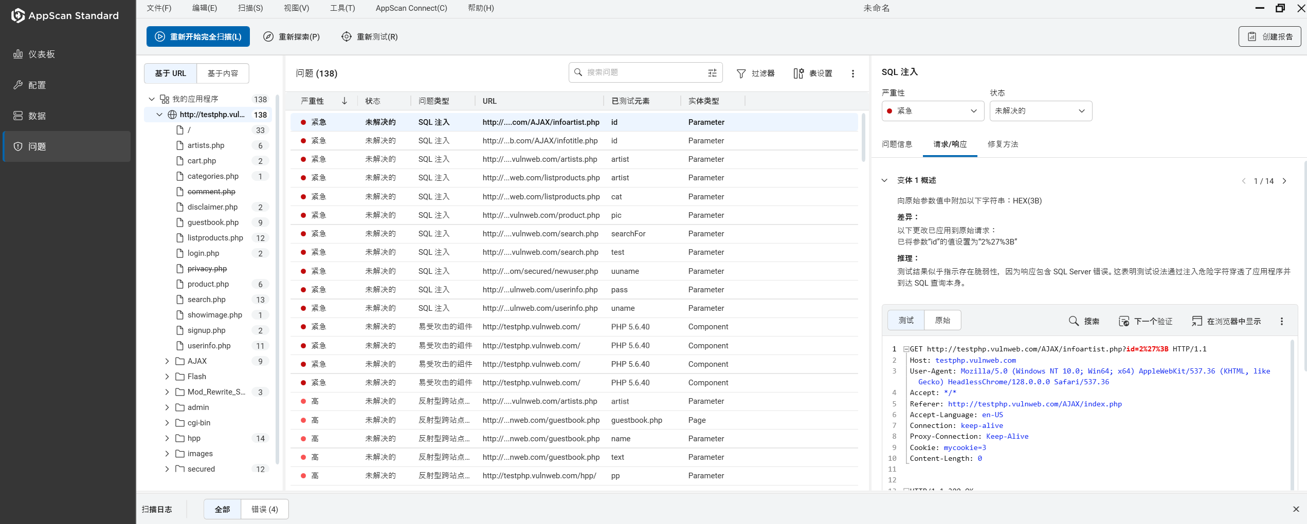This screenshot has width=1307, height=524.
Task: Expand the AJAX folder in the URL tree
Action: pos(167,361)
